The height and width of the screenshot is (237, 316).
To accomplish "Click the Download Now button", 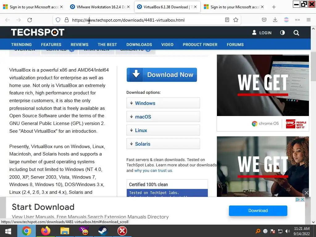I will click(x=162, y=75).
